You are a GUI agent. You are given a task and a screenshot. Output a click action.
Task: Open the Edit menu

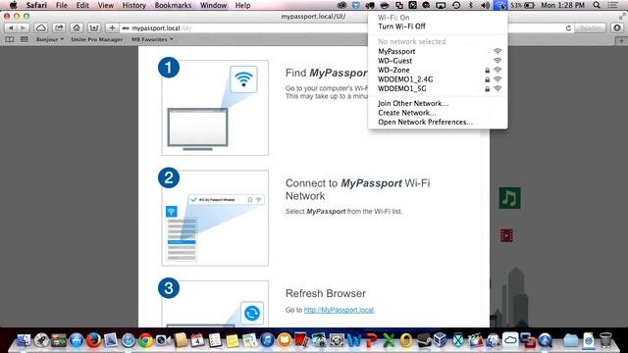[82, 5]
